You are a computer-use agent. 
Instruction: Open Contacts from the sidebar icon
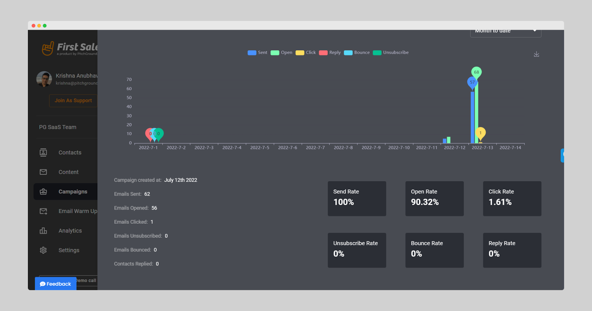click(43, 152)
